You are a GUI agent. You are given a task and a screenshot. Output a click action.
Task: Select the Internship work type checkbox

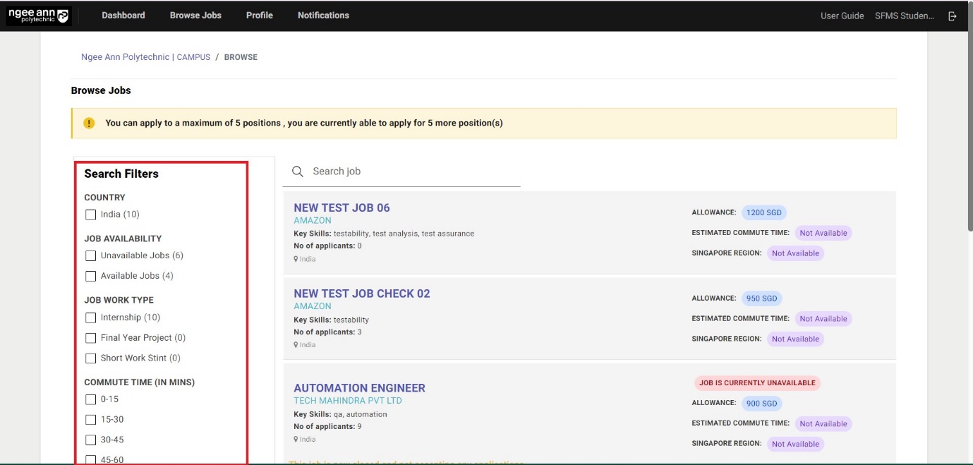pyautogui.click(x=90, y=318)
